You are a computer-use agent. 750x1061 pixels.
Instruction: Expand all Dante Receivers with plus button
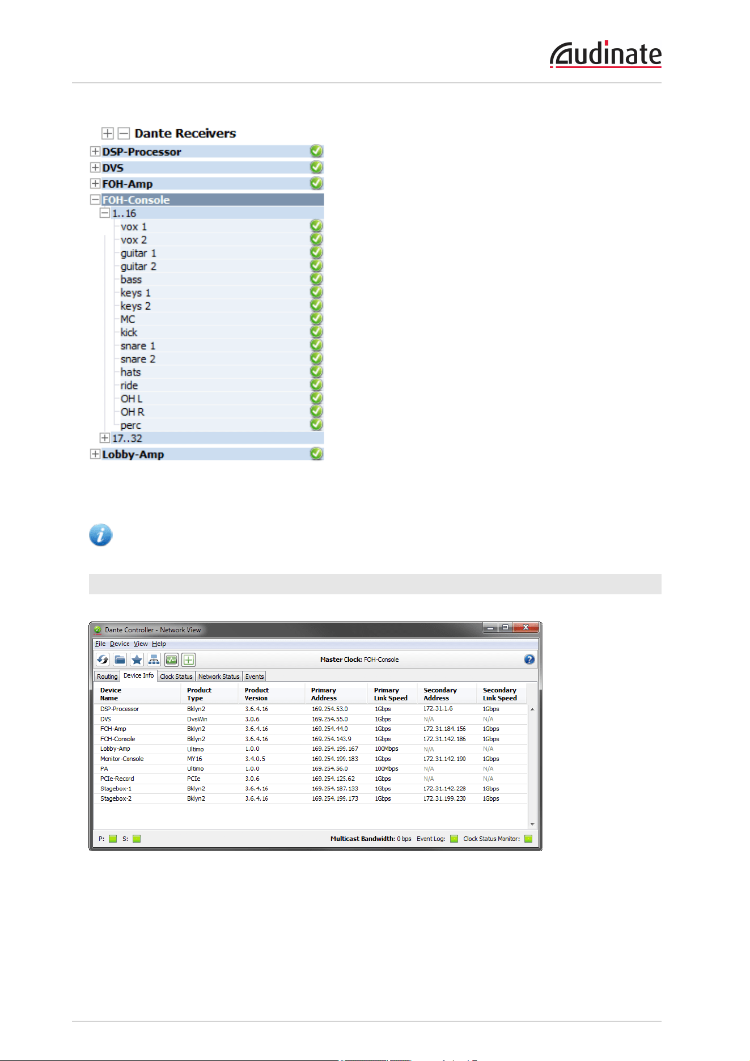[107, 133]
